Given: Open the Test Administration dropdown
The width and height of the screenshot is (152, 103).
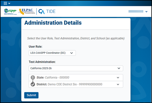Looking at the screenshot, I should pyautogui.click(x=76, y=68).
